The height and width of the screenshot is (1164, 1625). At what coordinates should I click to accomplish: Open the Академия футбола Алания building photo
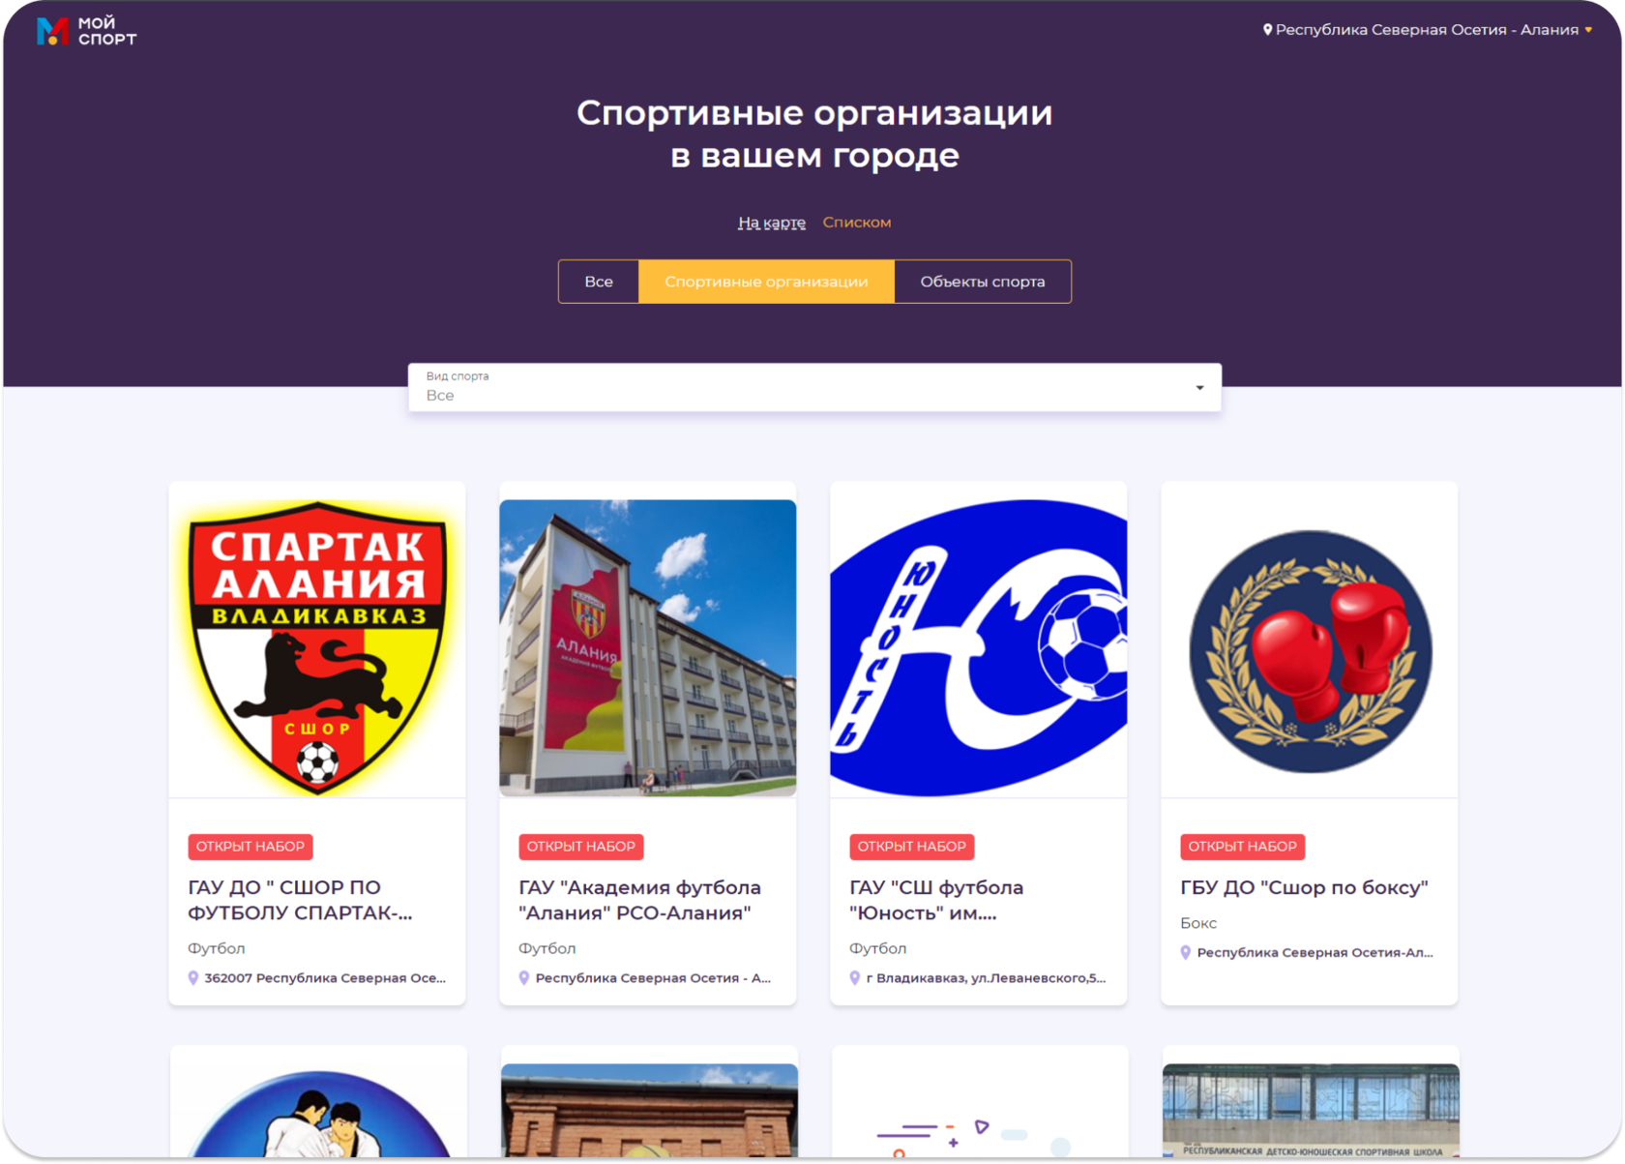tap(648, 648)
